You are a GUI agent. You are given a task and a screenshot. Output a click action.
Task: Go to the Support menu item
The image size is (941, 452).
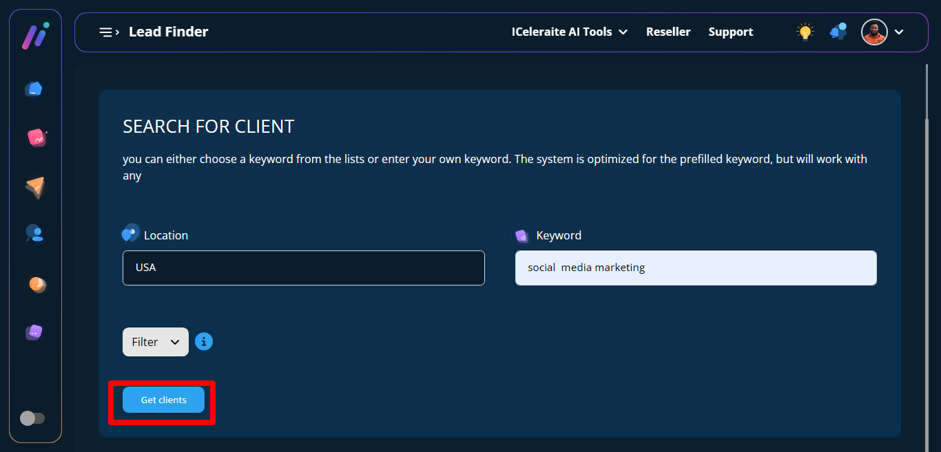[x=730, y=32]
